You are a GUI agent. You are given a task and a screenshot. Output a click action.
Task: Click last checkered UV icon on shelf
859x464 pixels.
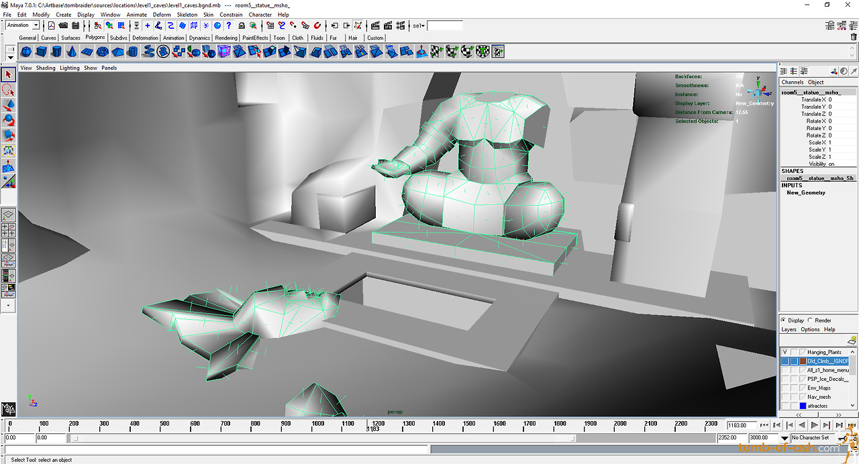pyautogui.click(x=498, y=52)
